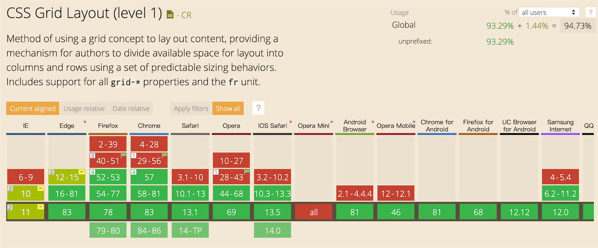Switch to Date relative view
This screenshot has width=598, height=248.
(131, 108)
